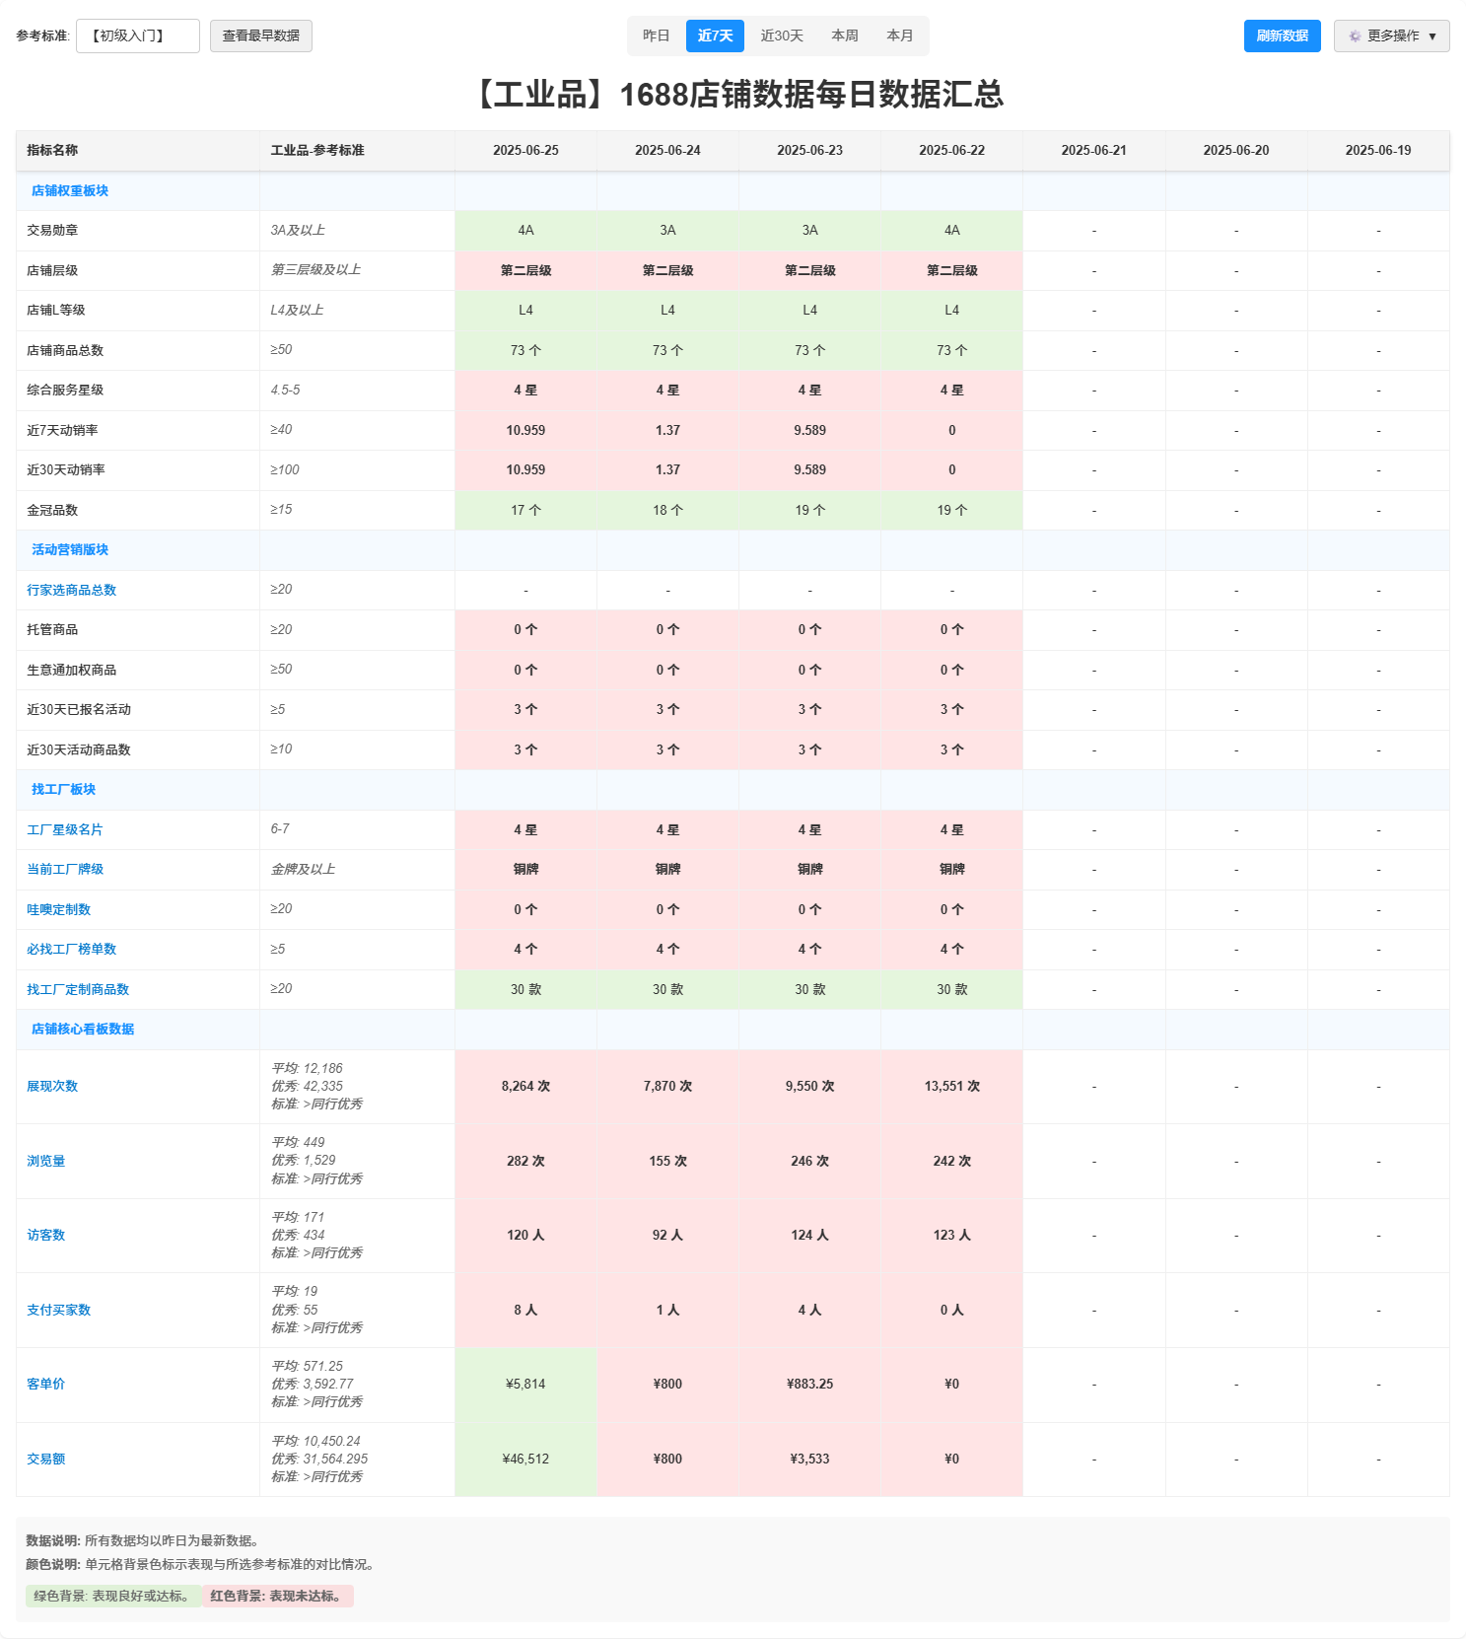
Task: Select the 近7天 tab
Action: tap(715, 36)
